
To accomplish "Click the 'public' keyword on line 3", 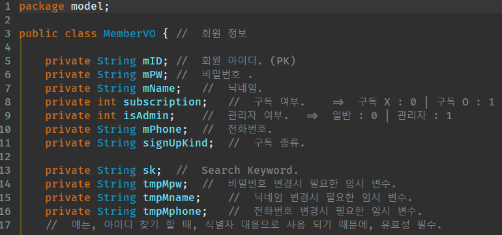I will point(38,34).
